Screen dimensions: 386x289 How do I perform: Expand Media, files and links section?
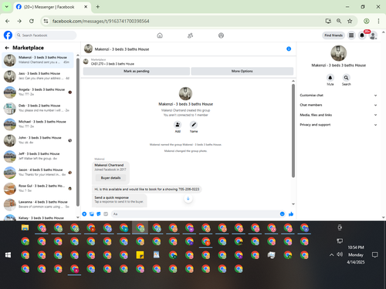click(338, 115)
